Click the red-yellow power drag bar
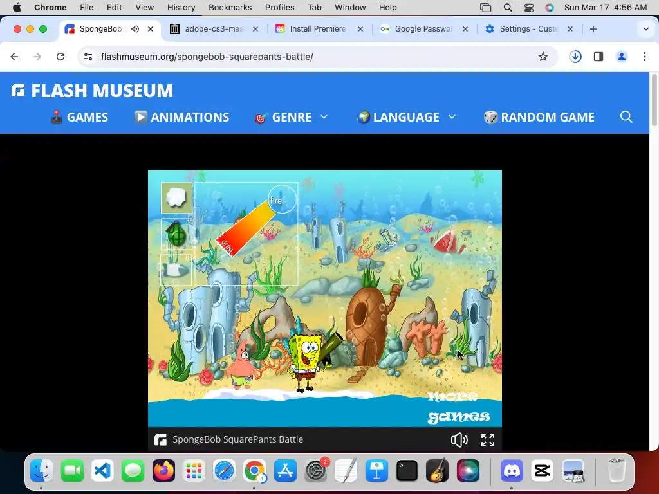 [x=246, y=228]
